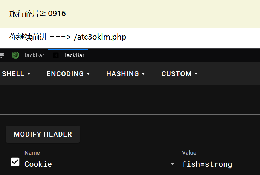The height and width of the screenshot is (175, 260).
Task: Uncheck the Cookie header checkbox
Action: coord(15,162)
